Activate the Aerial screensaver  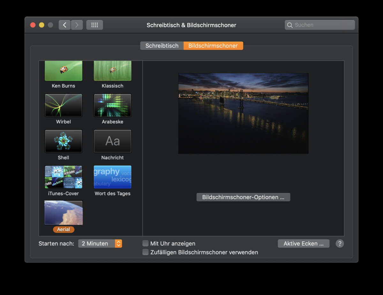tap(63, 212)
